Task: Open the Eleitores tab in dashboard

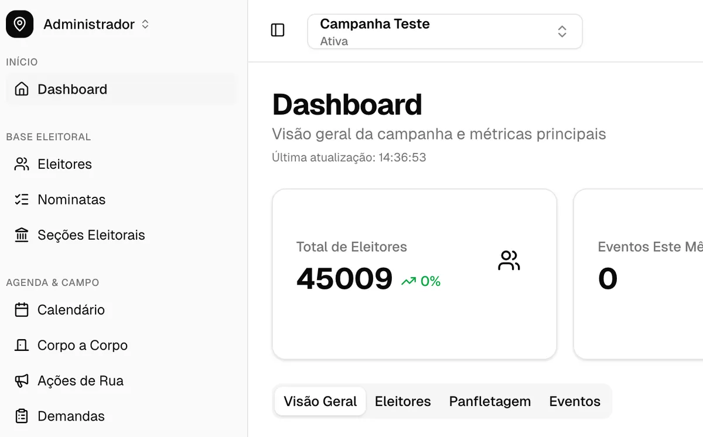Action: (402, 401)
